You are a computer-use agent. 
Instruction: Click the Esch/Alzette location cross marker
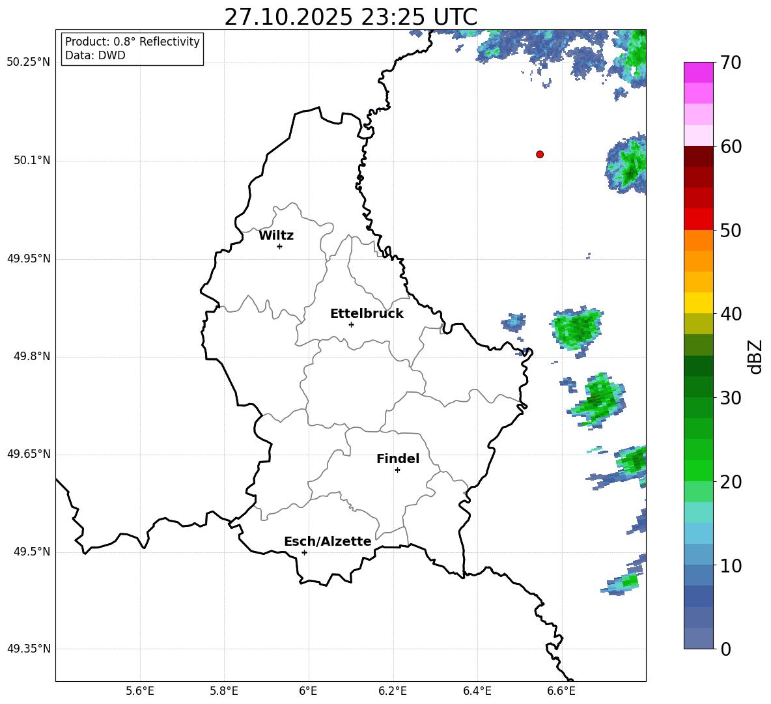click(304, 552)
